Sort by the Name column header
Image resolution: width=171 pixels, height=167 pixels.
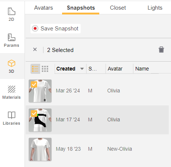[x=142, y=69]
